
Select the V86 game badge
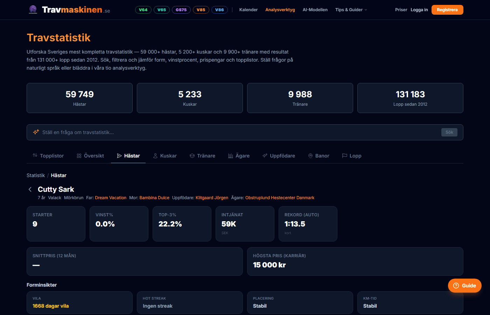(x=219, y=10)
